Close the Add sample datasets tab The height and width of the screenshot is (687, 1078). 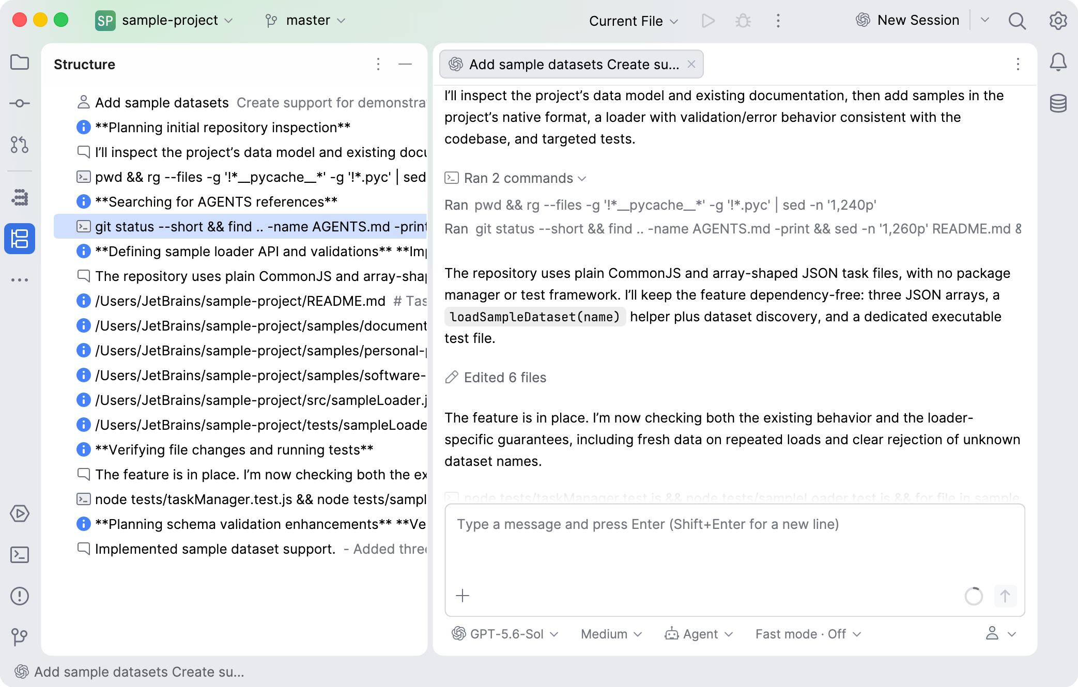tap(691, 64)
